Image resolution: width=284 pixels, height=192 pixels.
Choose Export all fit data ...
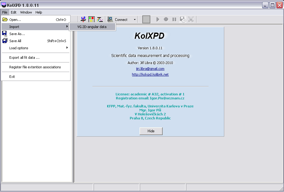point(36,58)
